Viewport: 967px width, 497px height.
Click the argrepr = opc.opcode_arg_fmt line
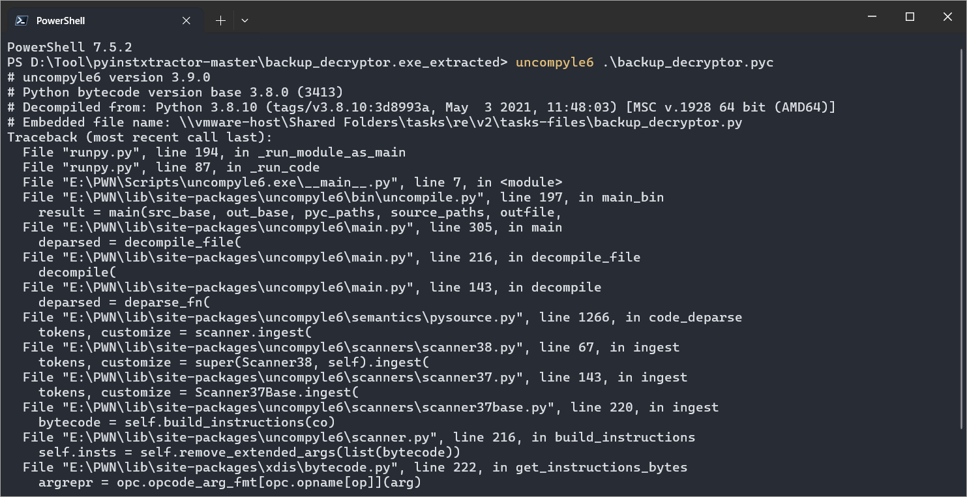pyautogui.click(x=230, y=483)
